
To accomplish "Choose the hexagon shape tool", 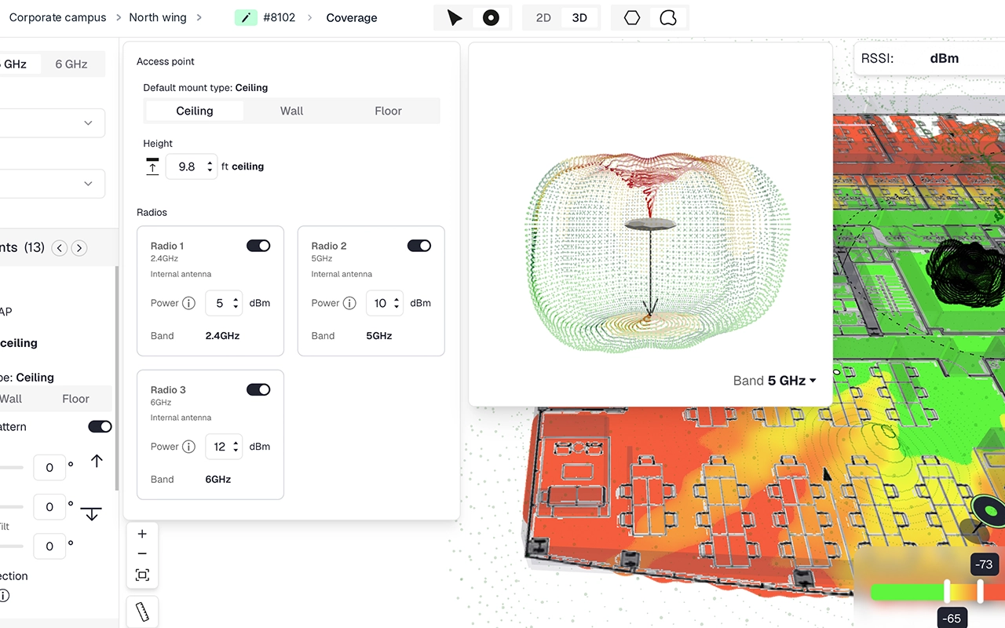I will pos(632,18).
